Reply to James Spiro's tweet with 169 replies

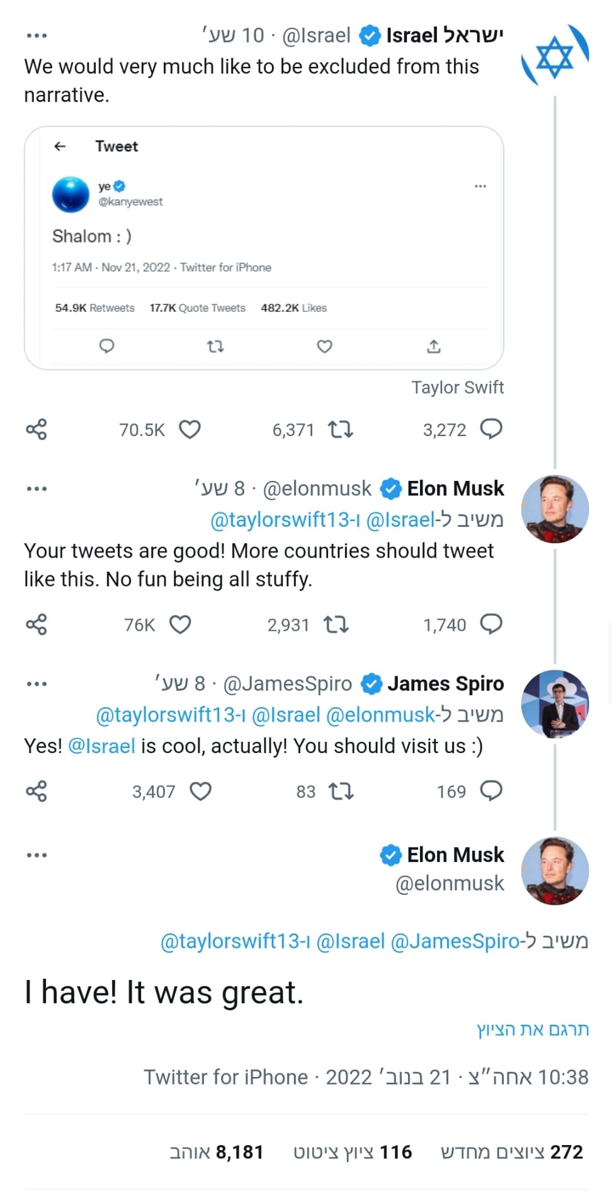[x=491, y=790]
